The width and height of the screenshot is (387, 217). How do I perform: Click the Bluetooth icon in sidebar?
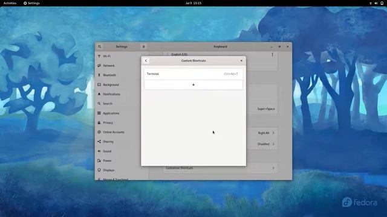[99, 75]
